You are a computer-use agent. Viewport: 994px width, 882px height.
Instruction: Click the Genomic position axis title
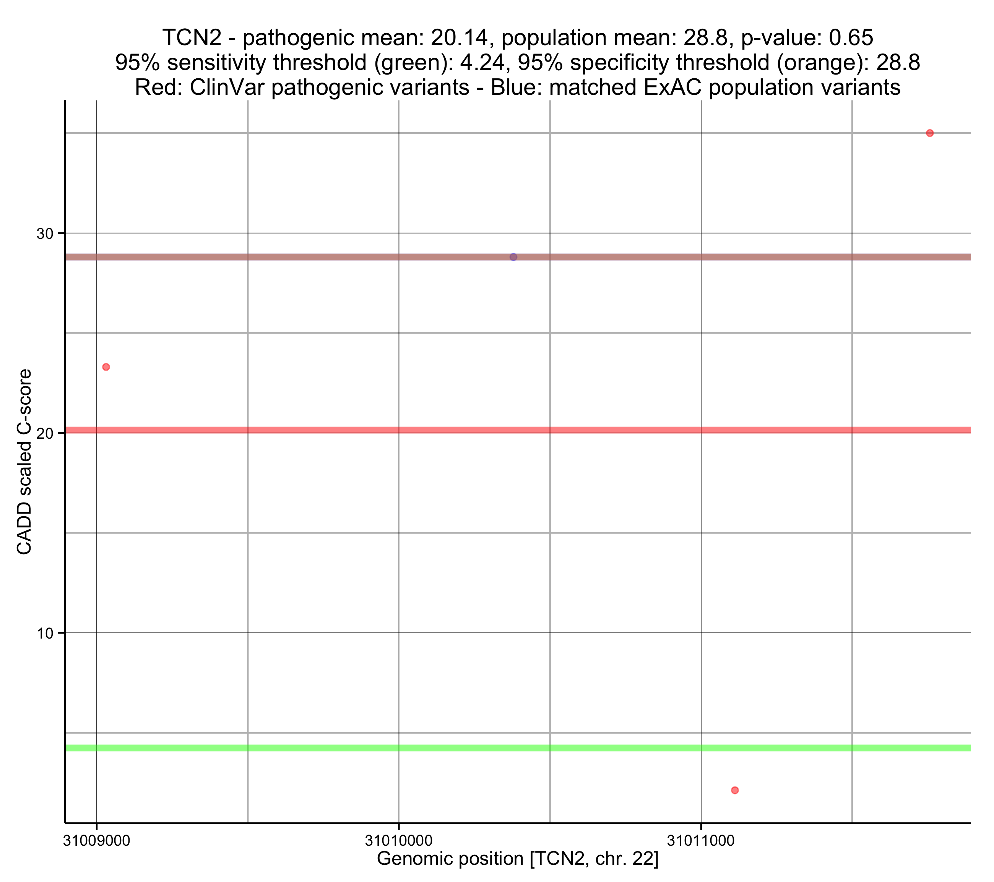[517, 859]
